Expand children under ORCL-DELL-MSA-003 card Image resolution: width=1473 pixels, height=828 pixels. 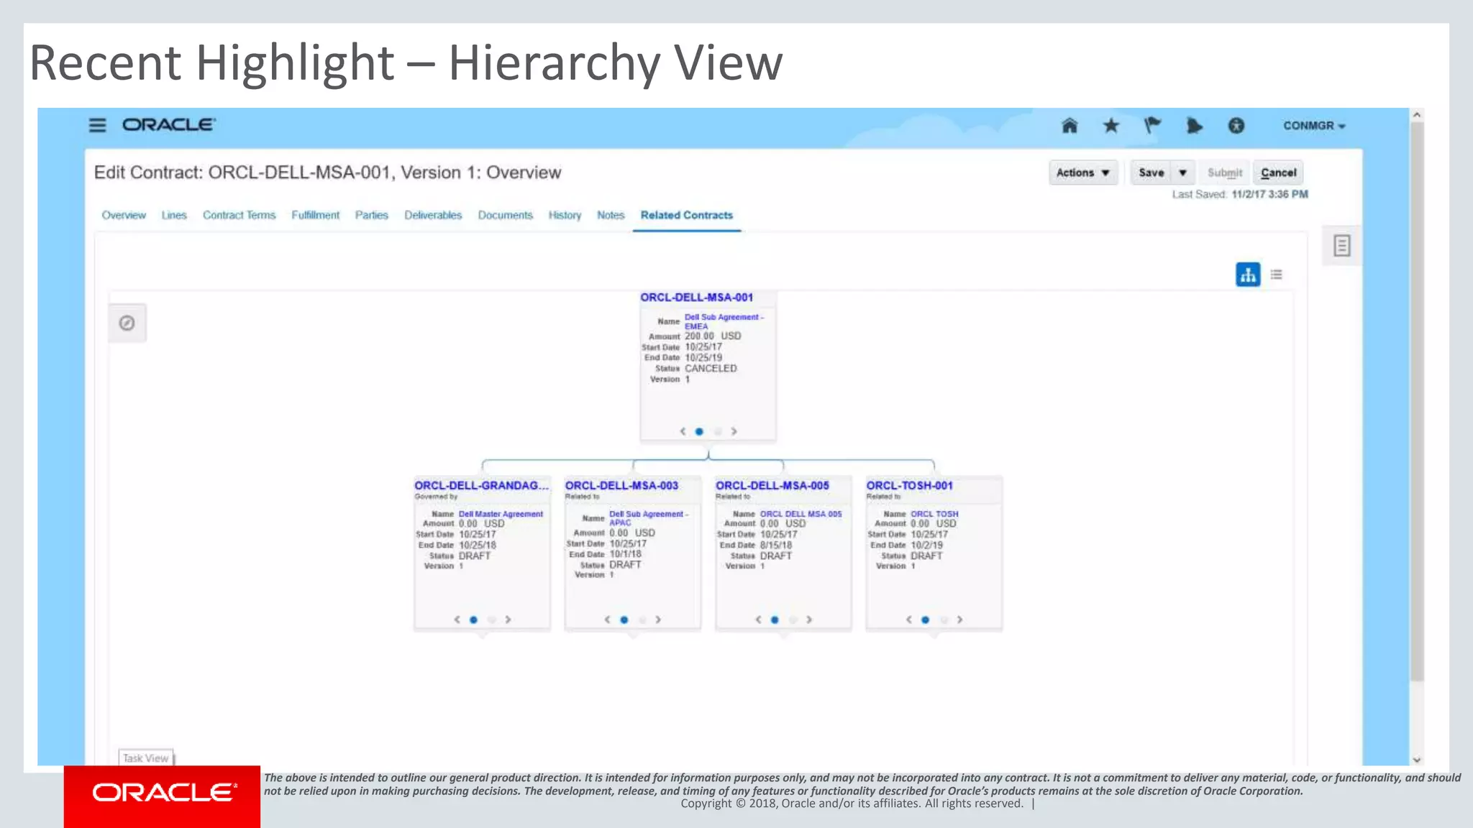(x=634, y=636)
